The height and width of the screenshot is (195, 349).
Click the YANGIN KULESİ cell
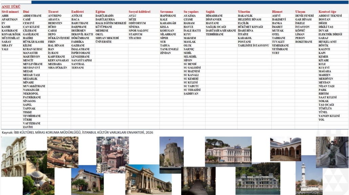pyautogui.click(x=329, y=116)
